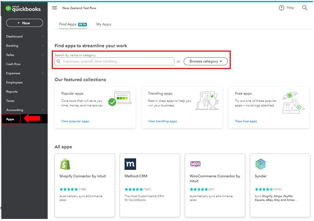Click the Synder star rating
The height and width of the screenshot is (221, 314).
264,189
